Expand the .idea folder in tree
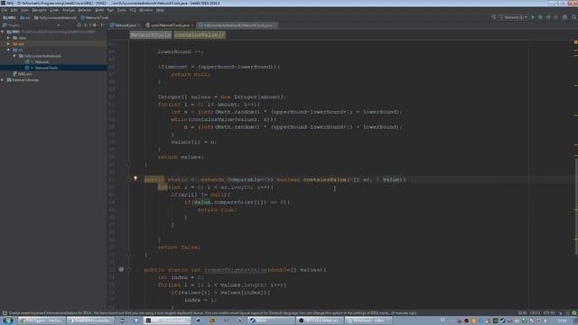 8,38
